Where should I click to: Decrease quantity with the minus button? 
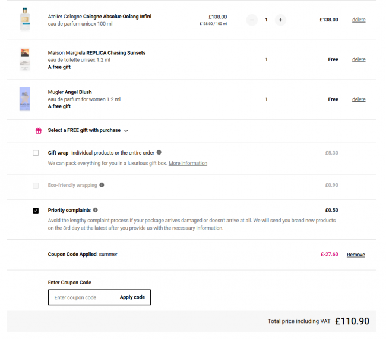click(252, 20)
